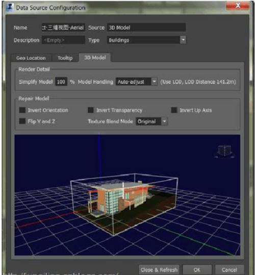Click the view cube in the 3D preview

point(224,152)
